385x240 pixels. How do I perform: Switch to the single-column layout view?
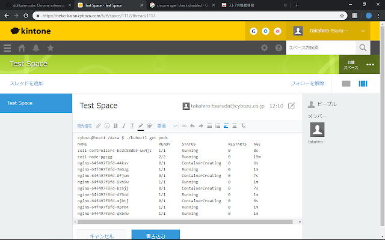346,83
